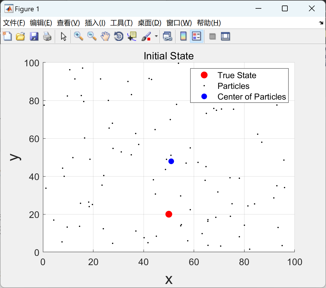The height and width of the screenshot is (288, 326).
Task: Click the blue dot in the legend
Action: tap(204, 96)
